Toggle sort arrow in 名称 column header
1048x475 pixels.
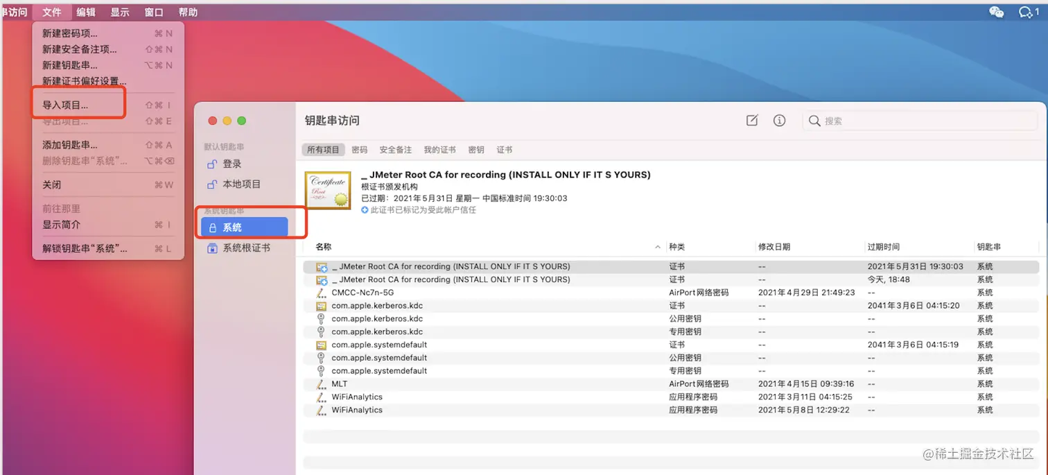[657, 248]
